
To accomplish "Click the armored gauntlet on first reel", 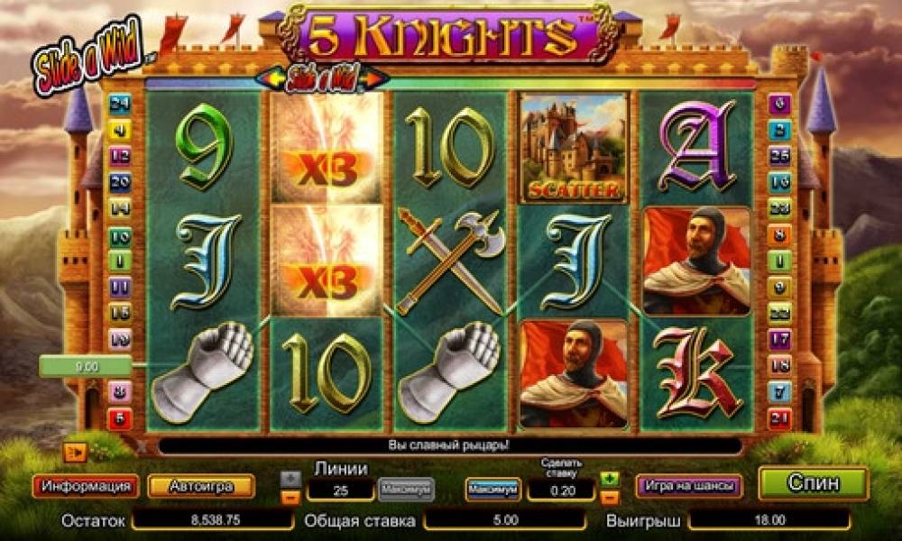I will (x=203, y=372).
